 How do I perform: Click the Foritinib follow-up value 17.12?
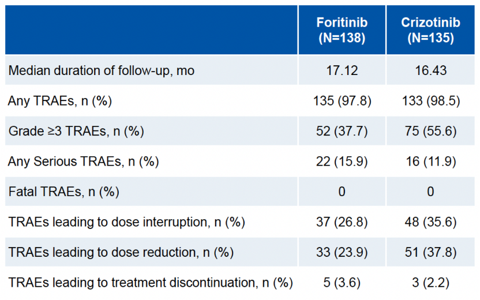pyautogui.click(x=342, y=71)
